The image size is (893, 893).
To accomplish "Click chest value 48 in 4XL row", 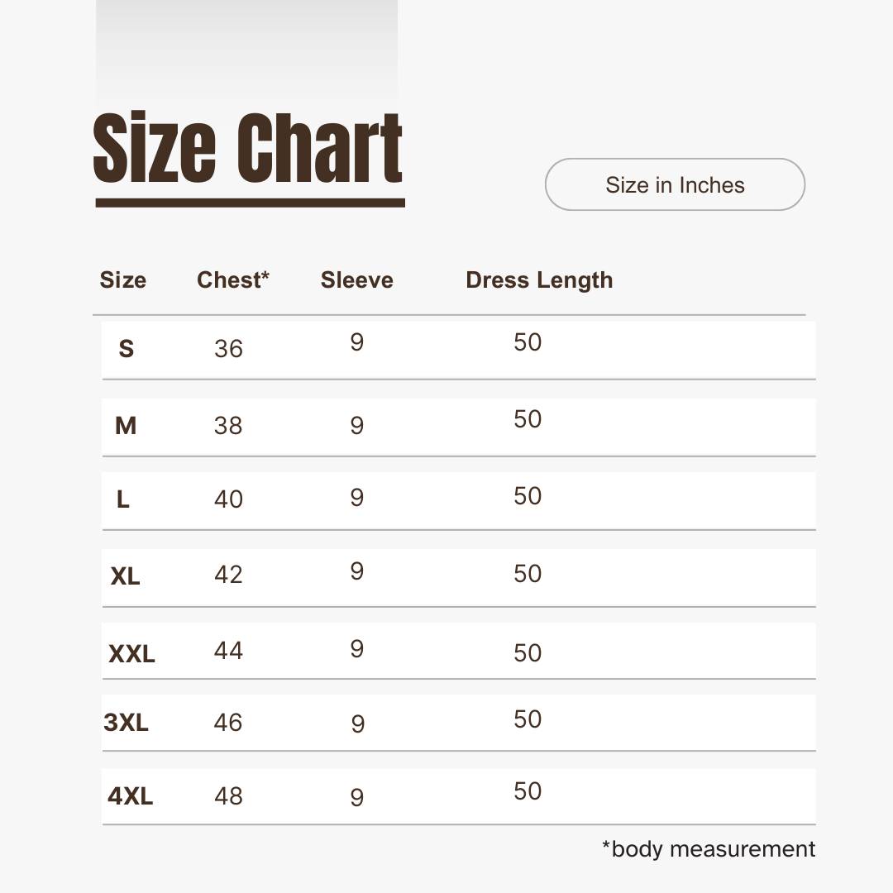I will pos(228,796).
